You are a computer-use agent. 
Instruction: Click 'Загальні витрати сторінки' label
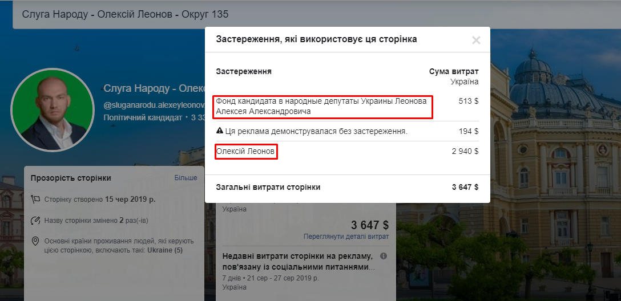click(268, 187)
